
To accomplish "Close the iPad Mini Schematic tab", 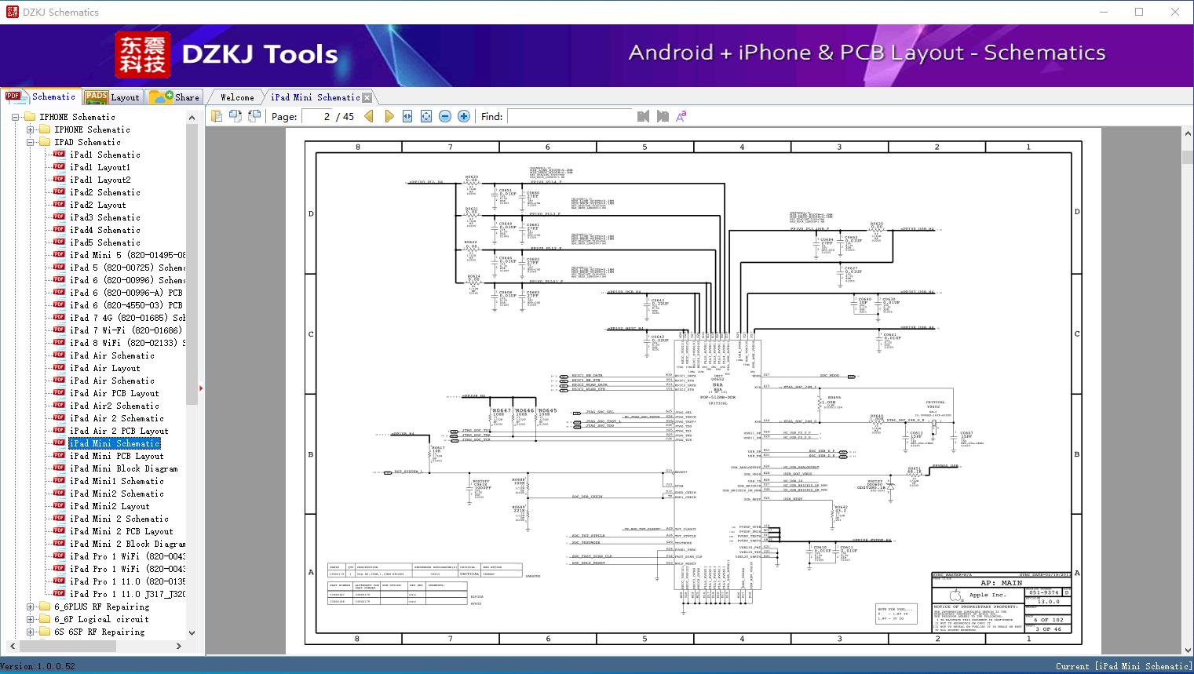I will point(367,97).
